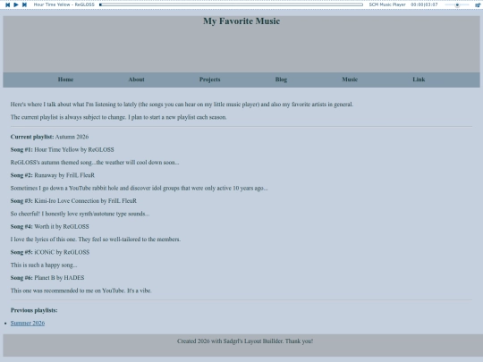The height and width of the screenshot is (362, 483).
Task: Click the YouTube rabbit hole sentence
Action: click(140, 188)
